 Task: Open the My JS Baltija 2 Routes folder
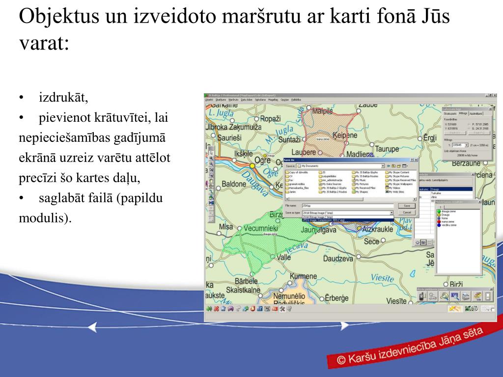(333, 192)
